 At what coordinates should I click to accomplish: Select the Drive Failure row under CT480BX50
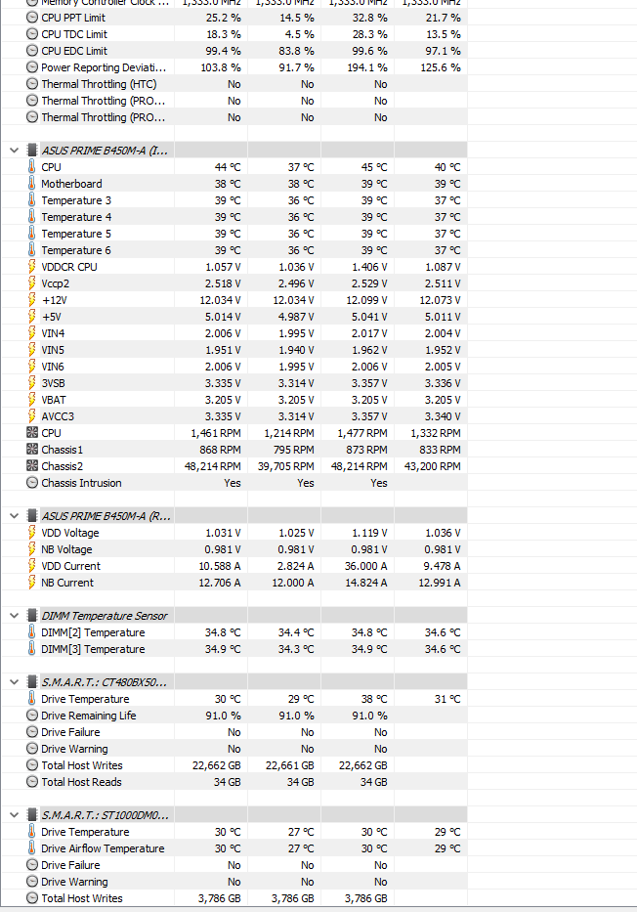coord(234,732)
